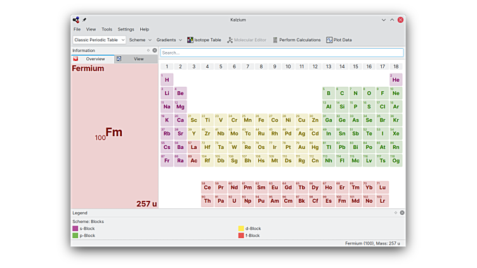This screenshot has width=477, height=268.
Task: Select the Hydrogen element cell
Action: tap(167, 80)
